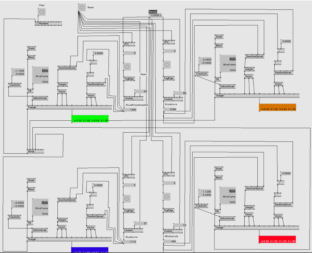The height and width of the screenshot is (253, 312).
Task: Click the value box showing 2580
Action: click(173, 109)
